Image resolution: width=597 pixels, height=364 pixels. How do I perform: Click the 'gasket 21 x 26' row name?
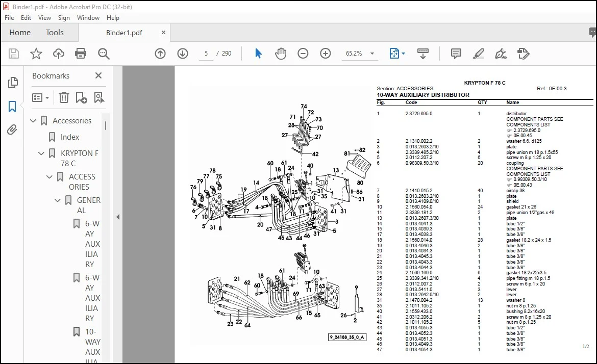click(521, 207)
